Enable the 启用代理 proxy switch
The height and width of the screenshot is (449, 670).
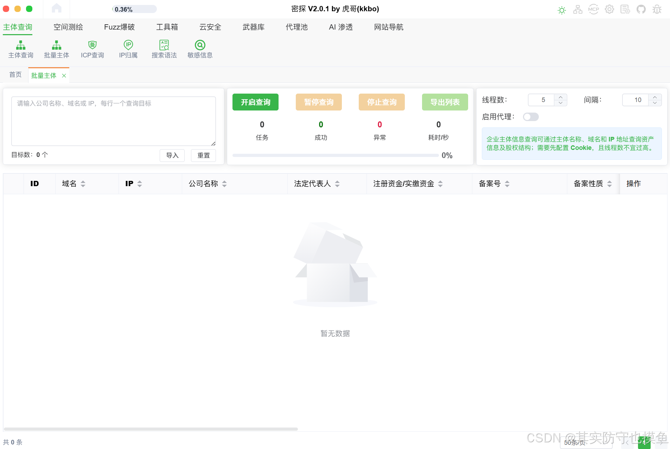(531, 117)
